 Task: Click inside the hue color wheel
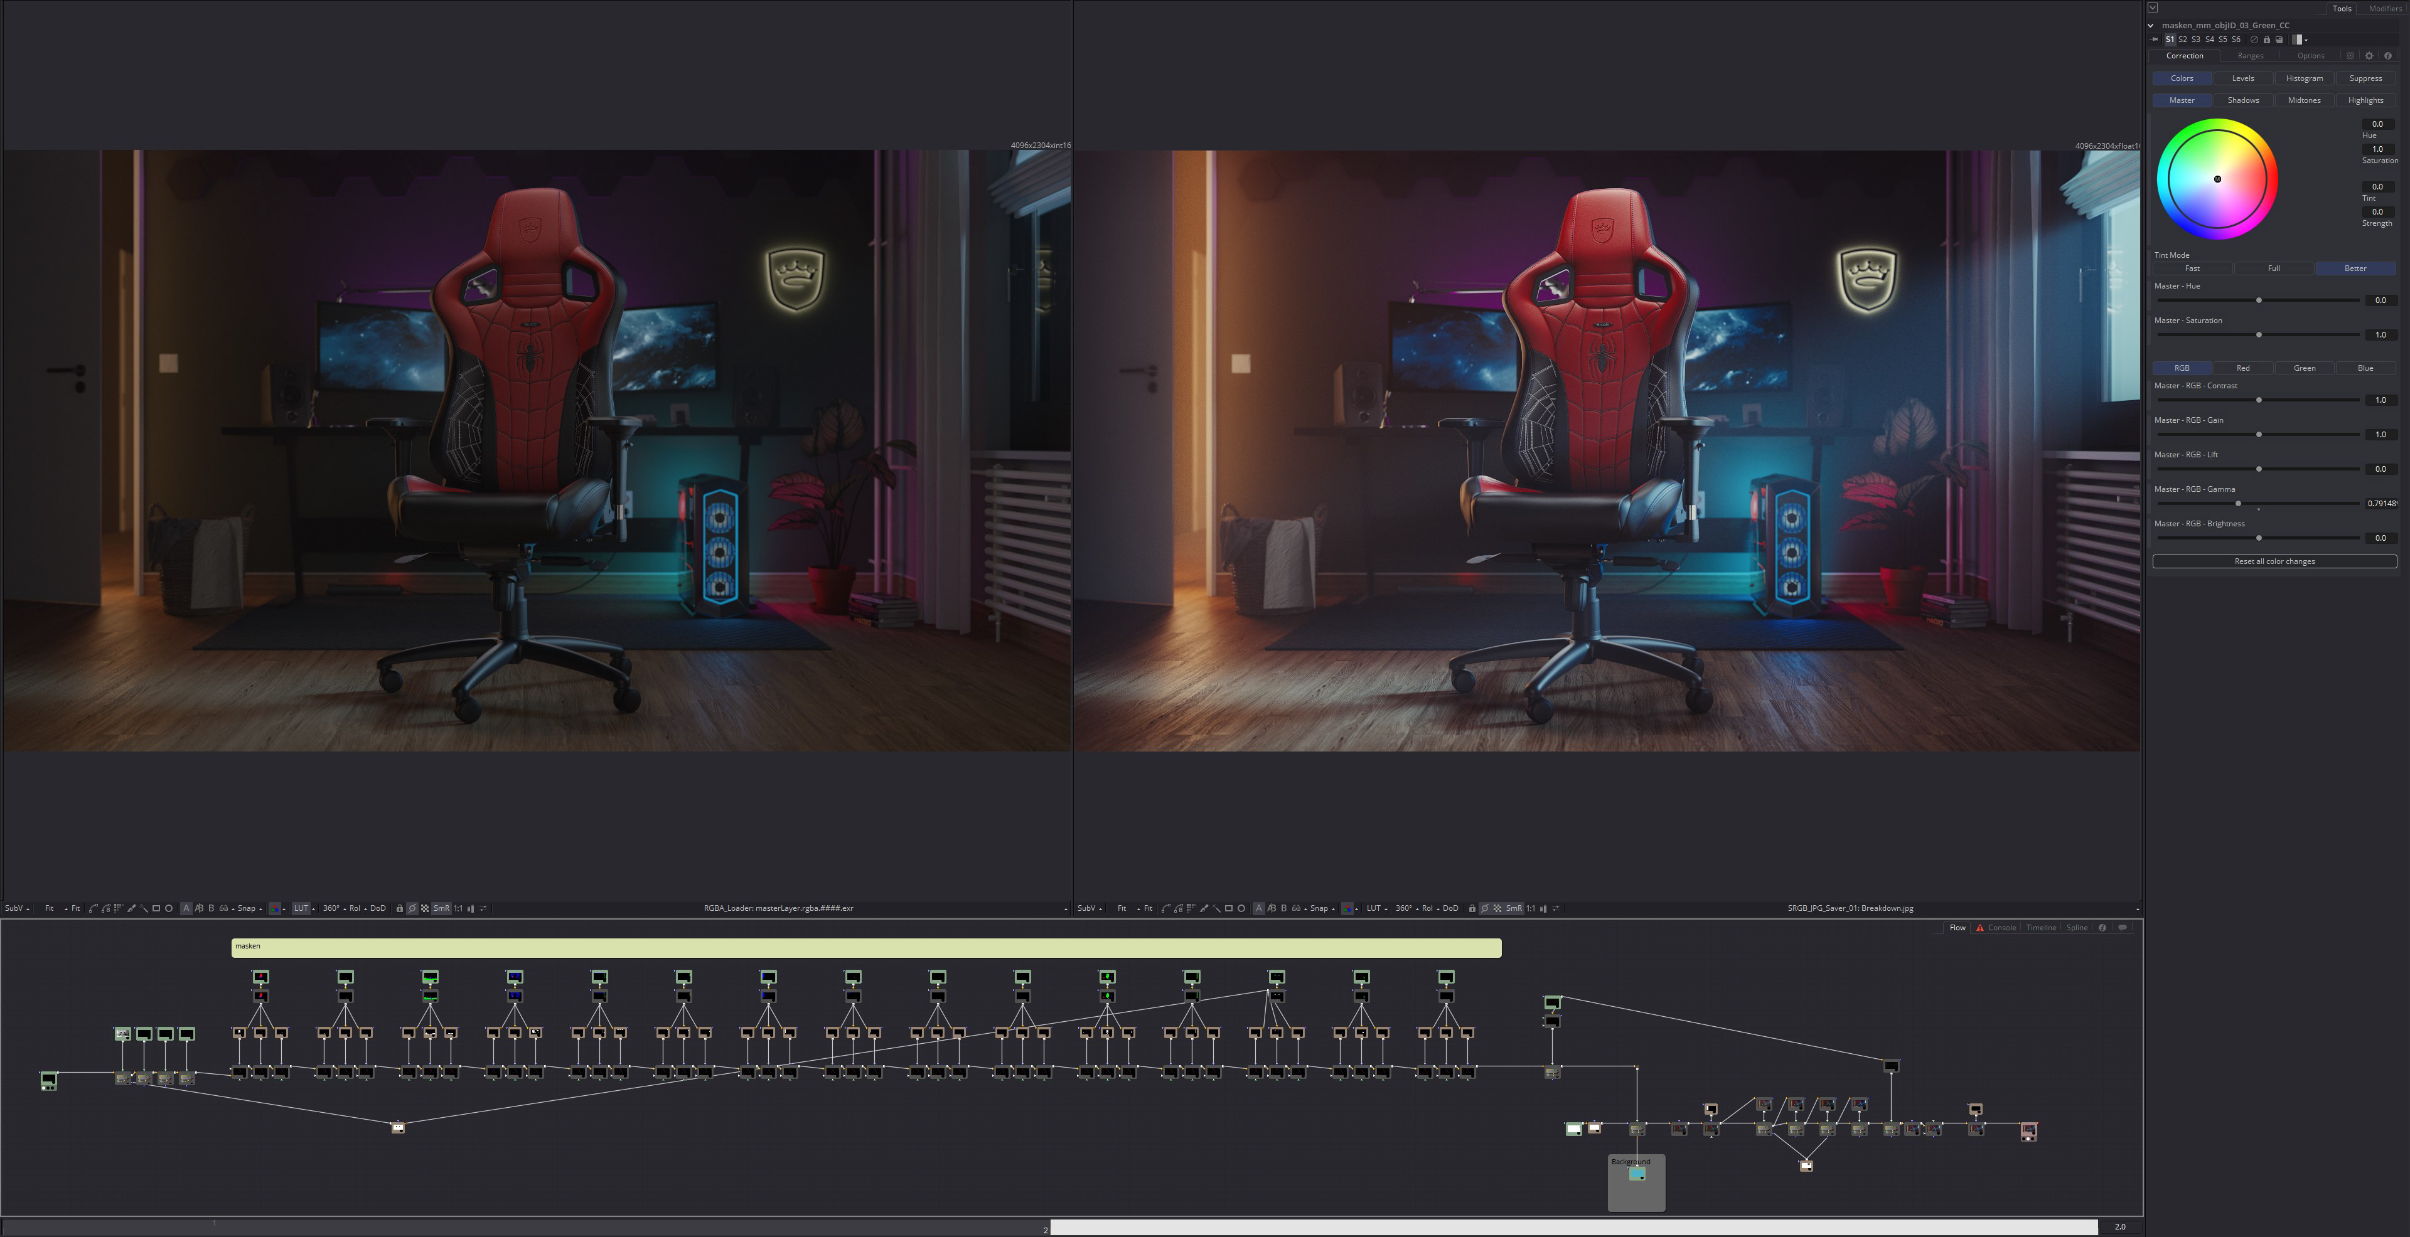coord(2216,179)
